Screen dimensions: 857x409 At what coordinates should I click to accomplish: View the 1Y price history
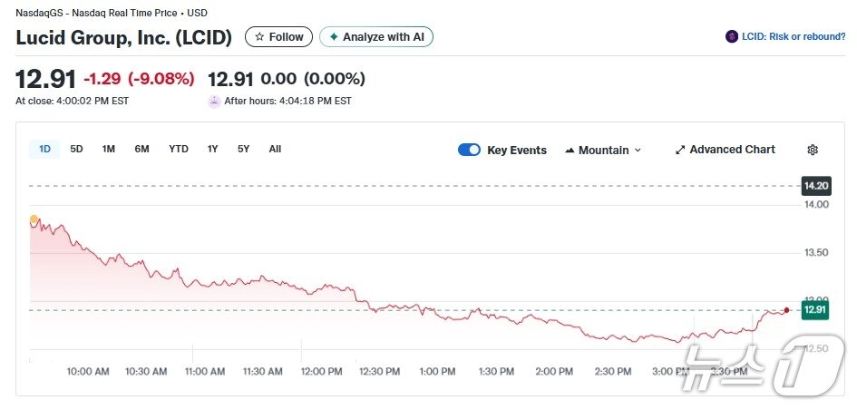pos(212,149)
